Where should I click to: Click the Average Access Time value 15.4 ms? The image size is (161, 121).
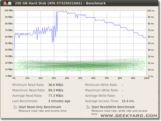click(x=128, y=101)
